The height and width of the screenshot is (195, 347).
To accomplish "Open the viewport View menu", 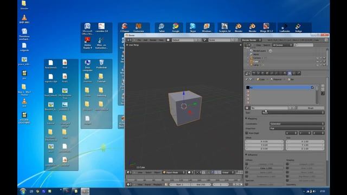I will click(140, 172).
